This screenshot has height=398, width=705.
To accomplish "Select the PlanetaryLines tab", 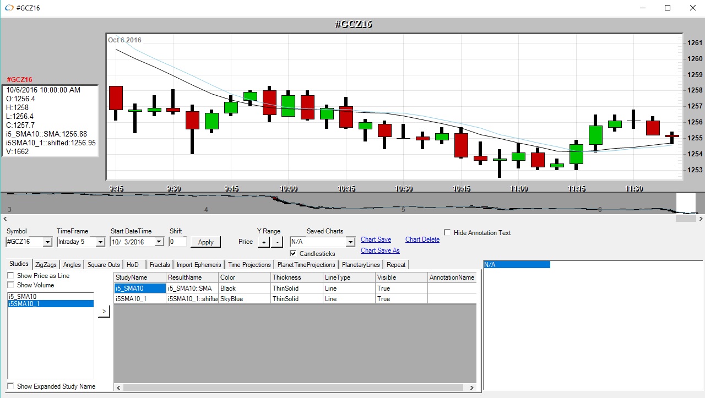I will tap(360, 265).
